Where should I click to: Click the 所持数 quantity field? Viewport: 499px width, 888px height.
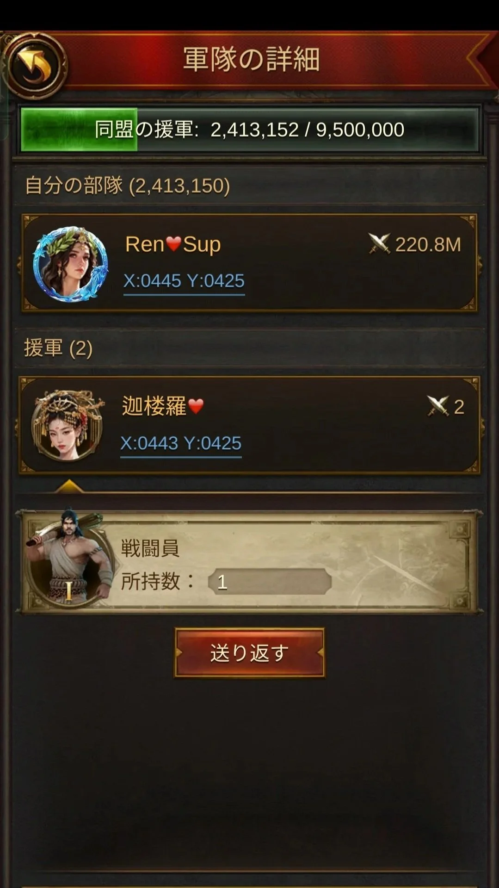pos(270,582)
